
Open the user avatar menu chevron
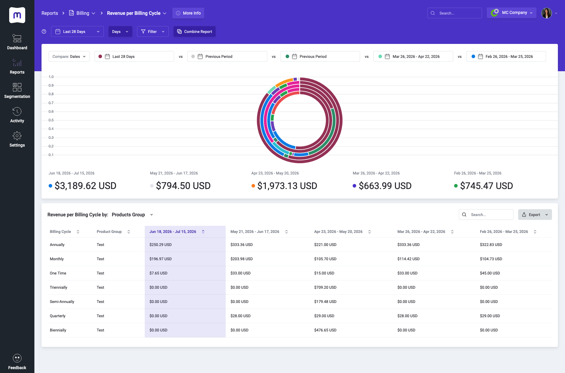pyautogui.click(x=556, y=13)
